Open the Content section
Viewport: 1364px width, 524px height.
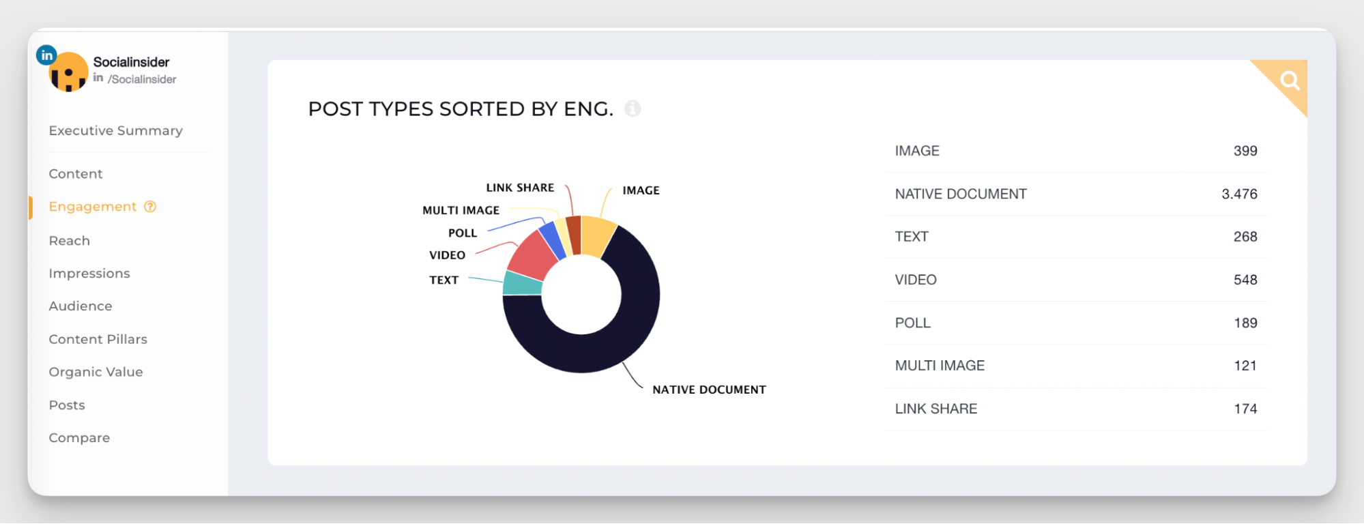pos(75,173)
